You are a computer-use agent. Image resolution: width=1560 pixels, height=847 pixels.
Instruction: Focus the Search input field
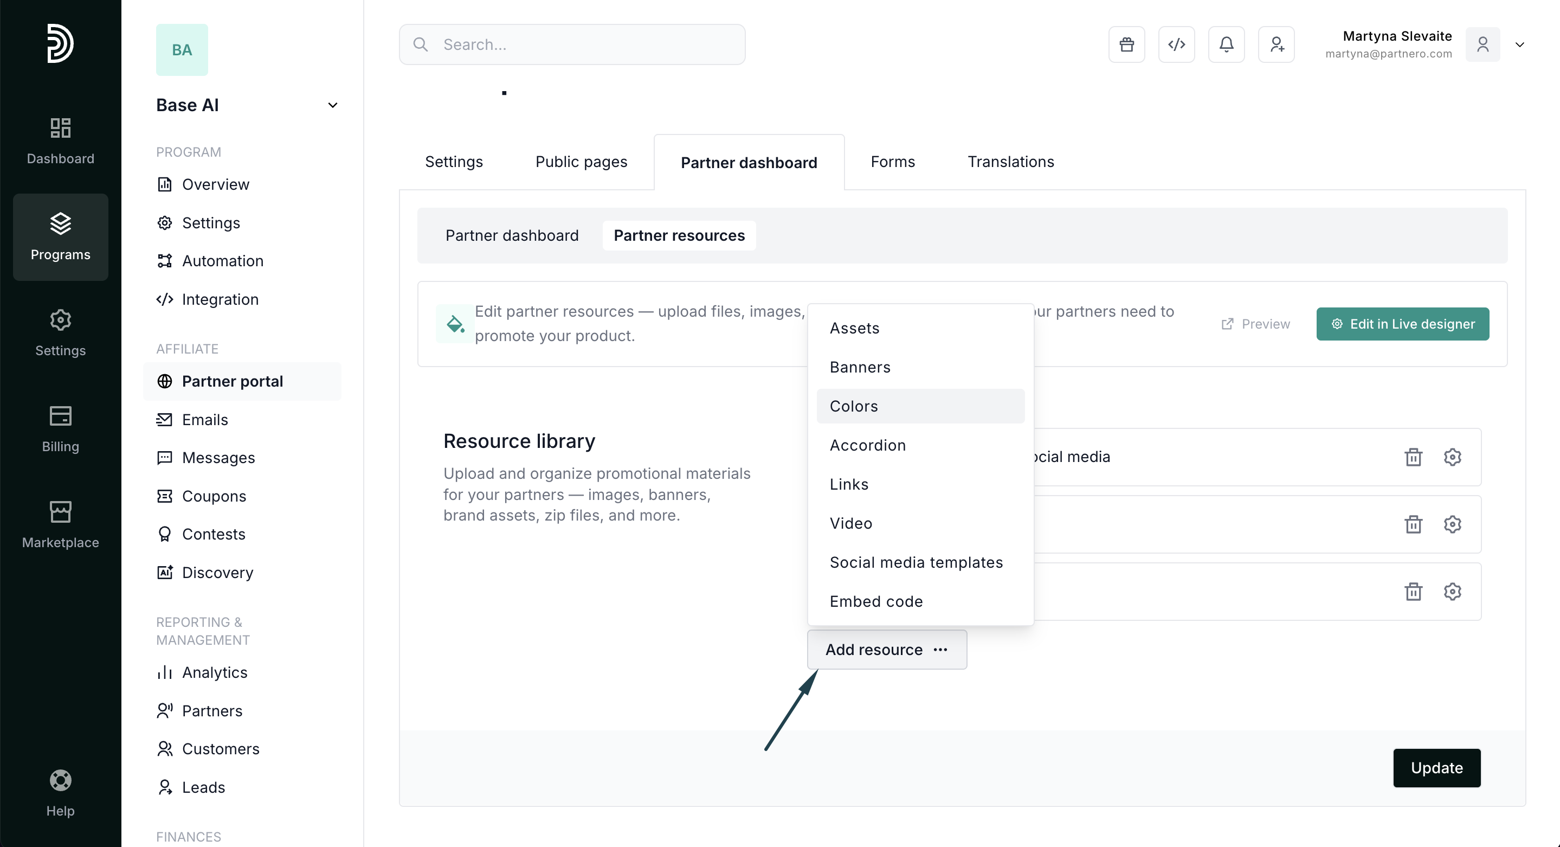click(x=572, y=44)
